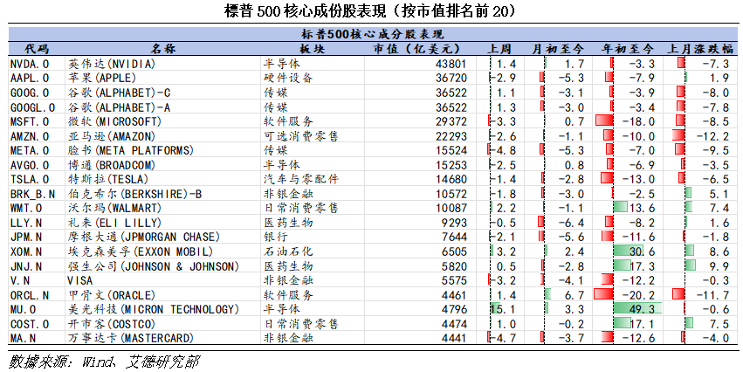Select ticker META.O
Image resolution: width=743 pixels, height=372 pixels.
[x=30, y=150]
